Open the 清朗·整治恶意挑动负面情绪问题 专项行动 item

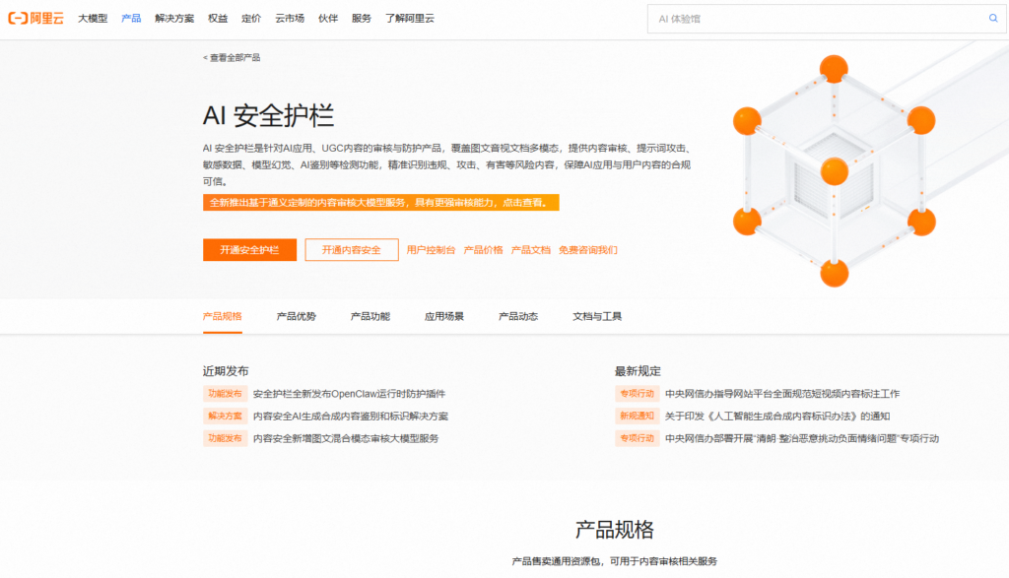(802, 438)
